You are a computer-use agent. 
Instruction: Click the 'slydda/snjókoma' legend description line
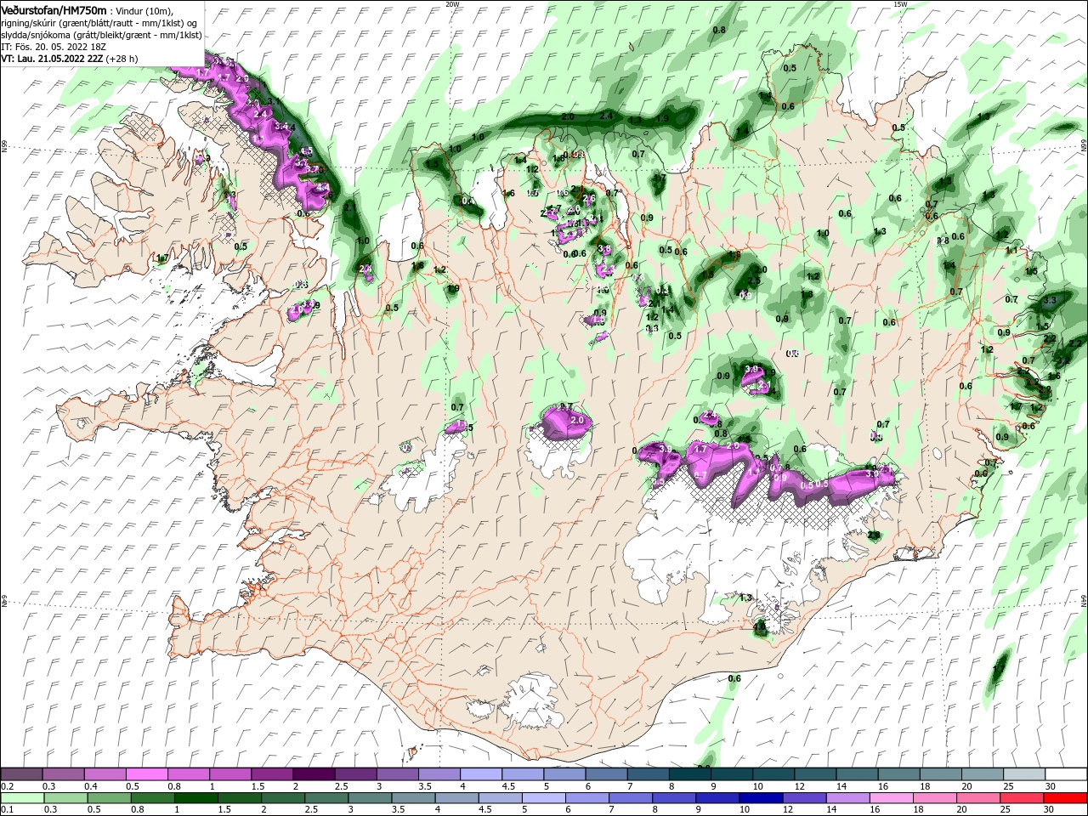(101, 35)
